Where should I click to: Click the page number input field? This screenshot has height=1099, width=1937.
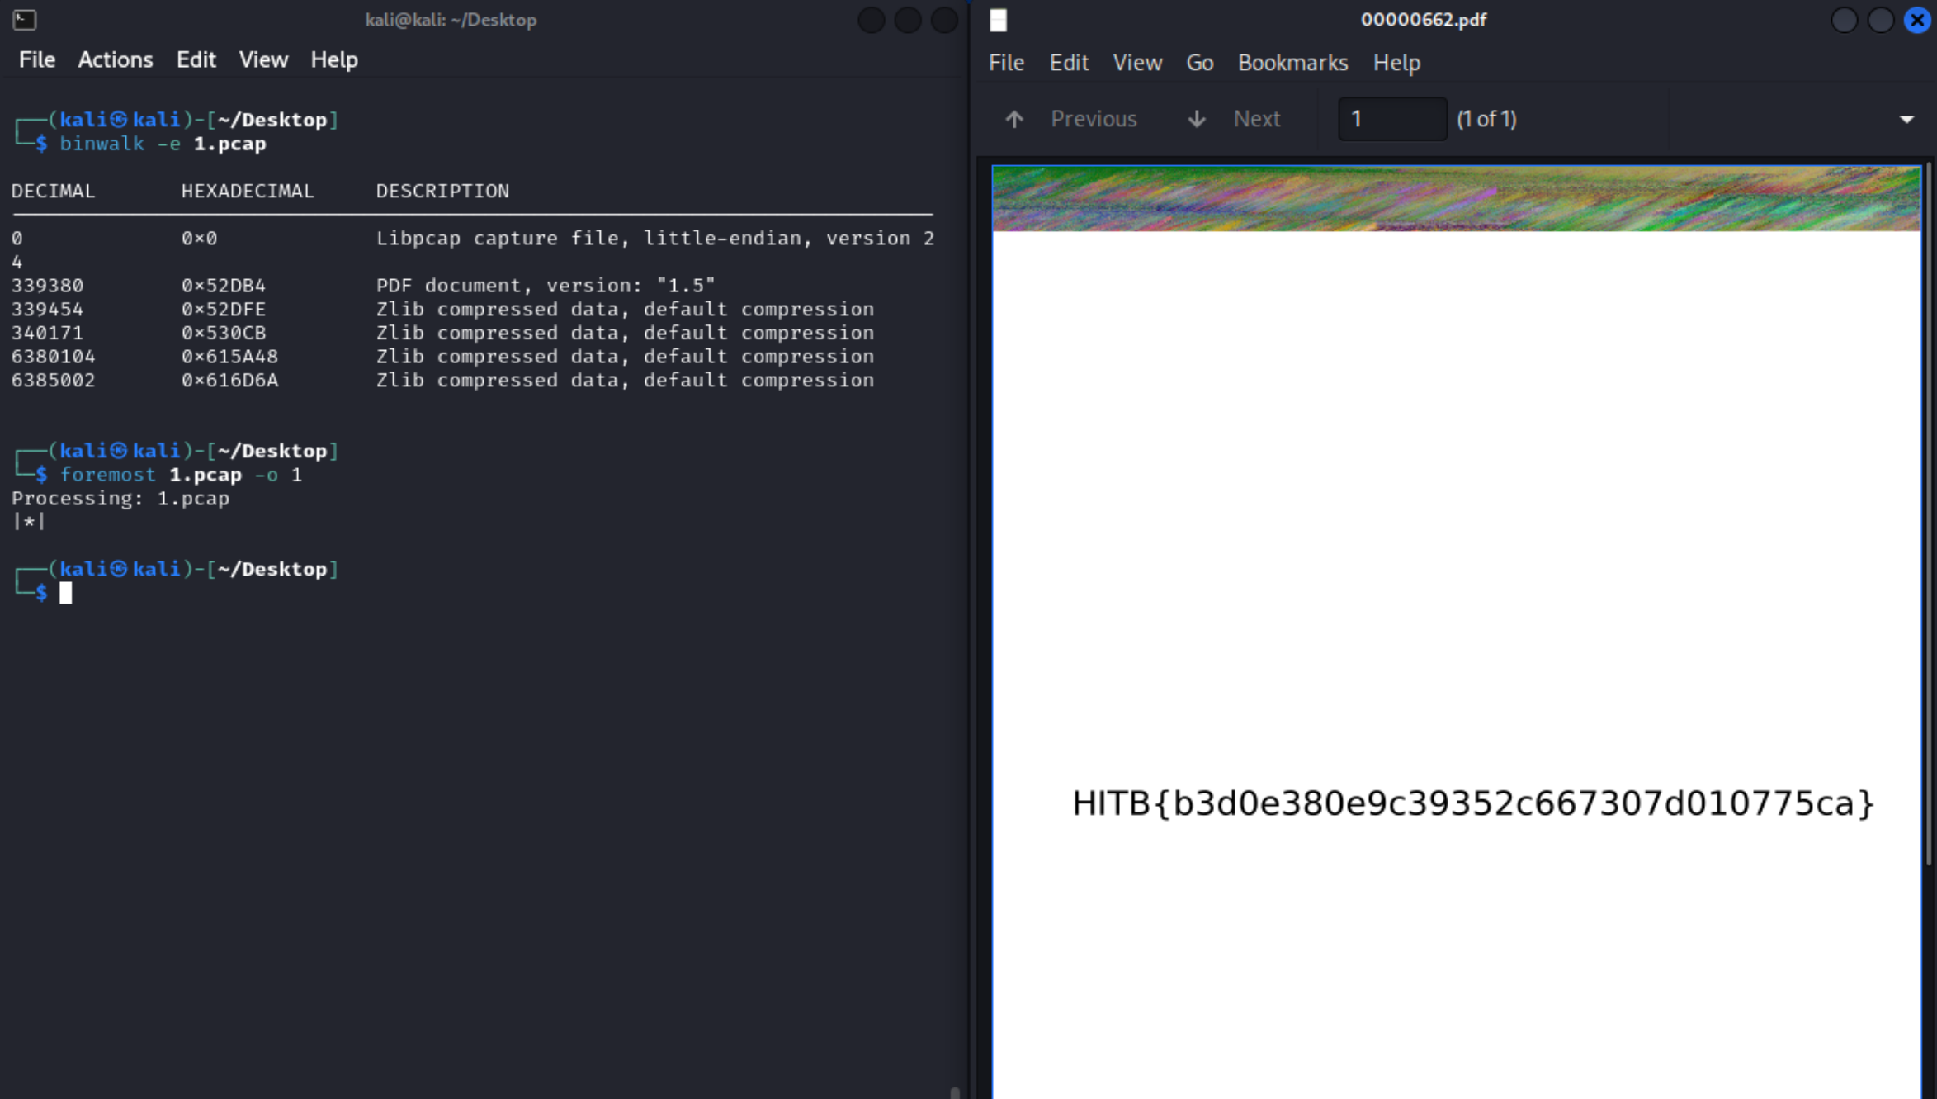1391,119
